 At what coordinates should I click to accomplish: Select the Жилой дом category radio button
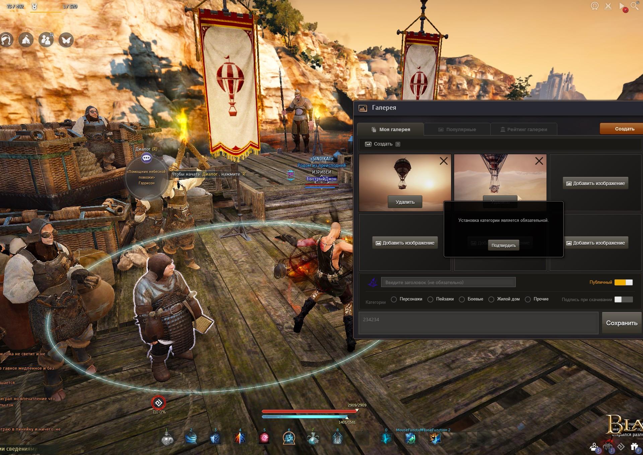point(491,299)
